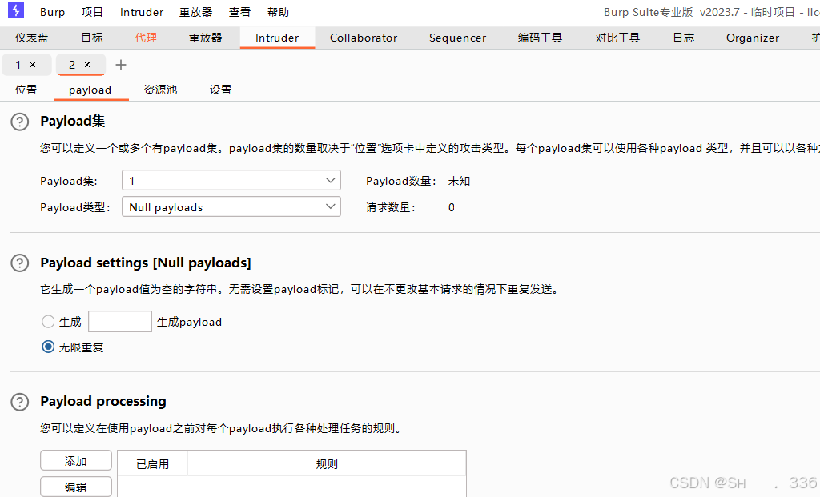The width and height of the screenshot is (820, 497).
Task: Click the 请求数量 label
Action: pos(390,207)
